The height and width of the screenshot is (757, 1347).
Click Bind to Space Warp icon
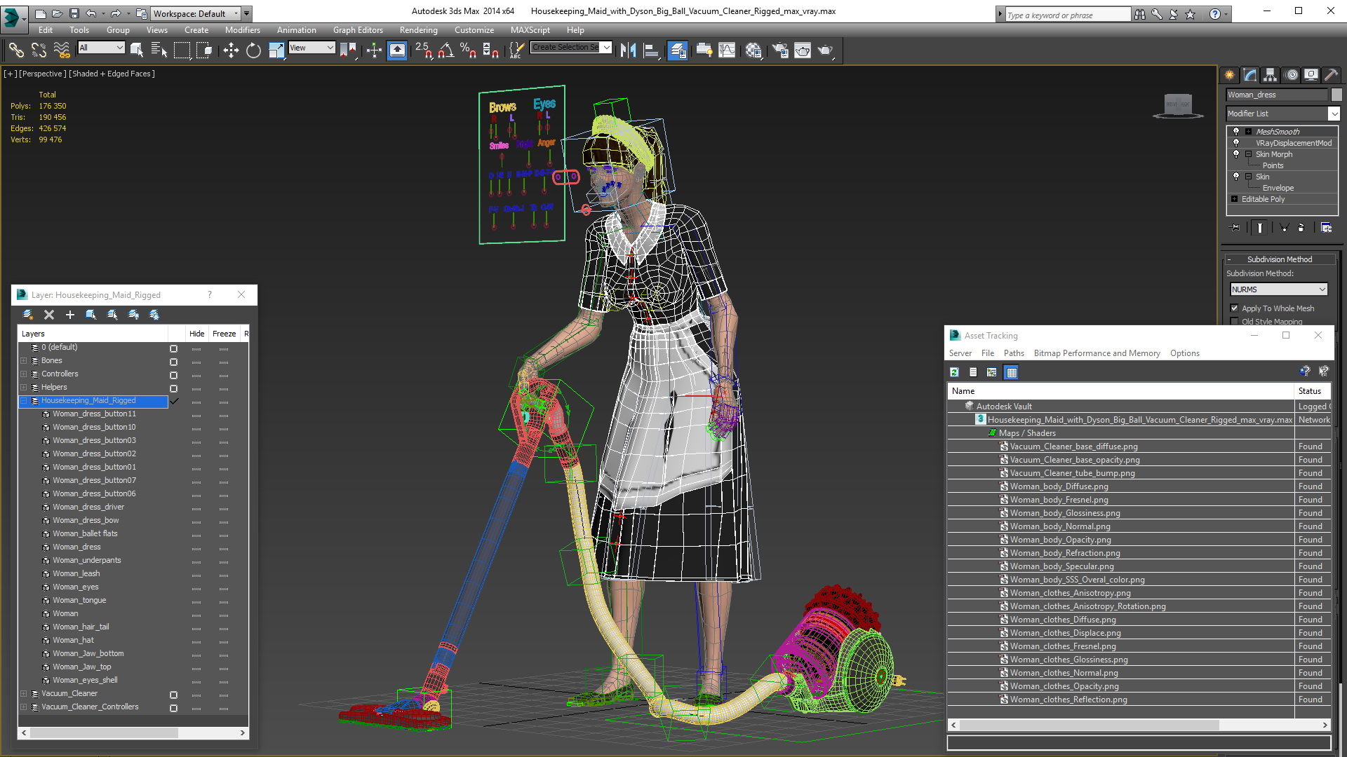point(62,50)
